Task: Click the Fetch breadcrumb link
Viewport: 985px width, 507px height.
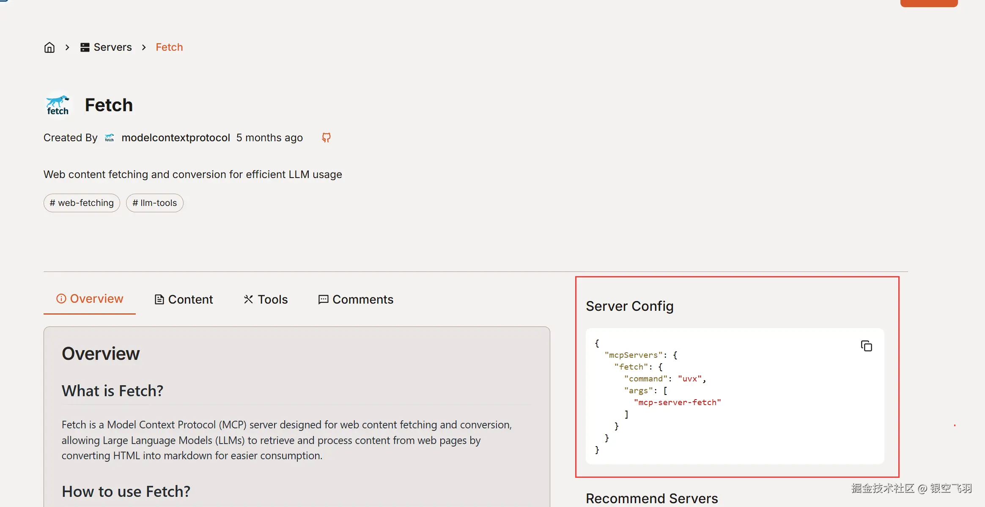Action: tap(169, 47)
